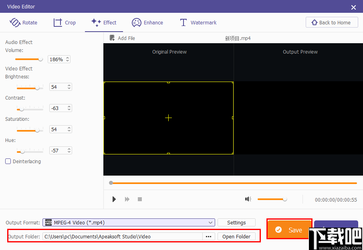Click Open Folder next to output path

[x=236, y=236]
